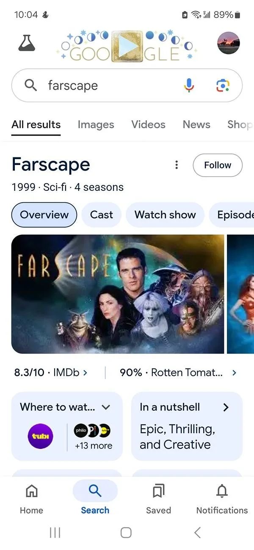Follow the Farscape show
The width and height of the screenshot is (254, 550).
[218, 165]
